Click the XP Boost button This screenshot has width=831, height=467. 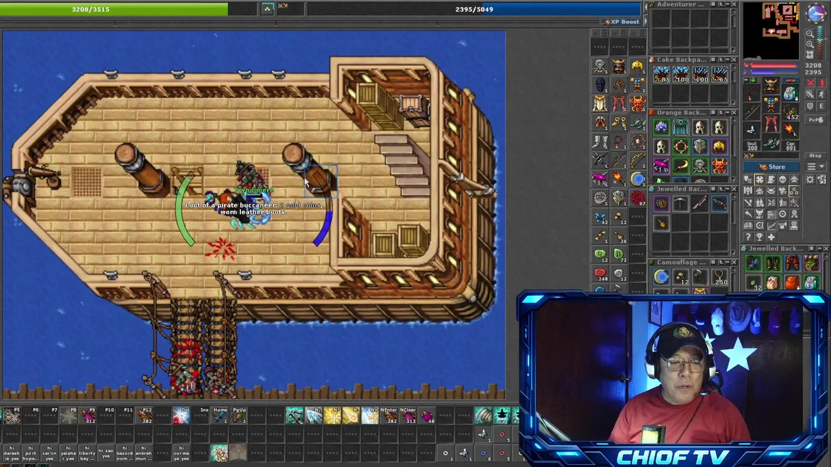(621, 21)
